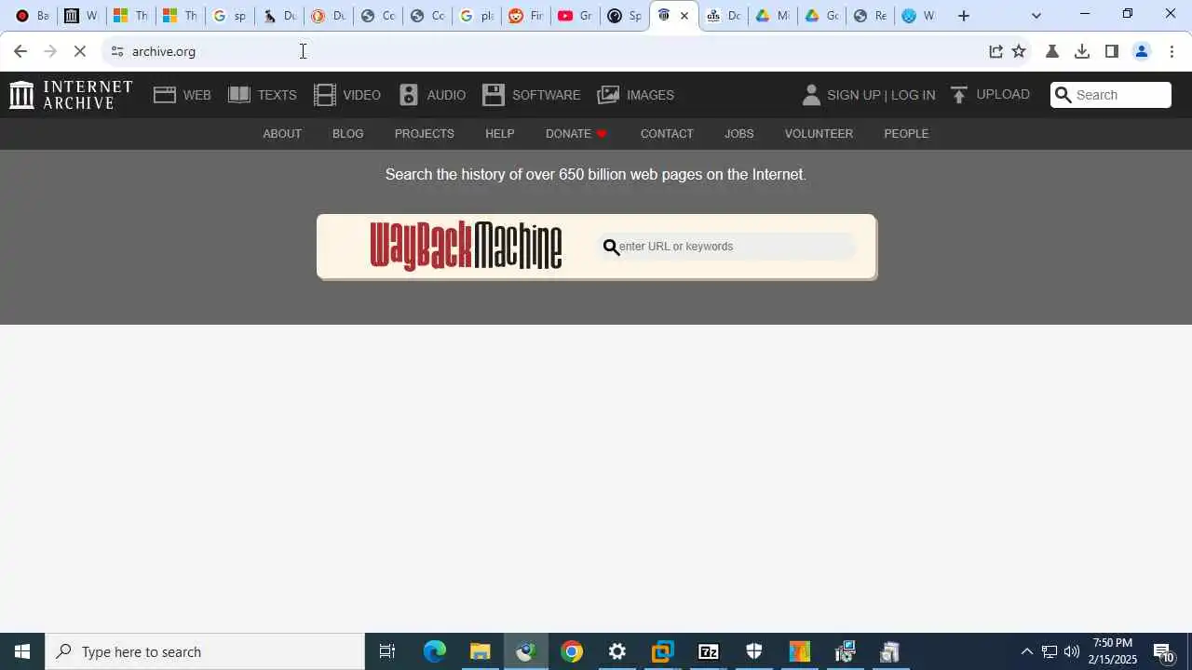Open the PEOPLE link
This screenshot has height=670, width=1192.
tap(906, 134)
